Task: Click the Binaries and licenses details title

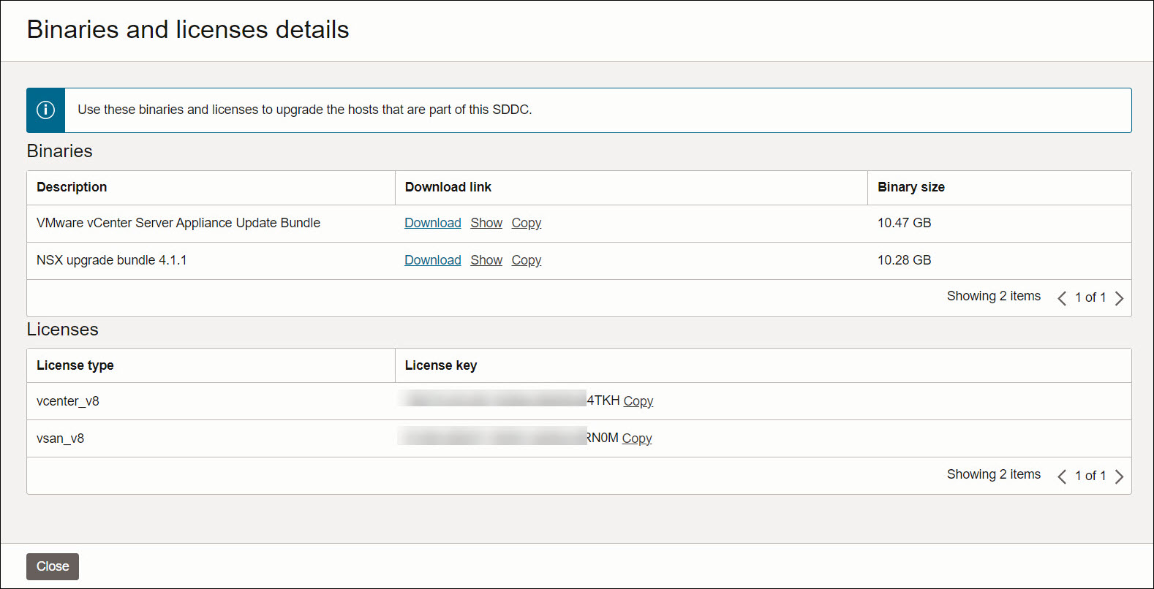Action: pyautogui.click(x=188, y=30)
